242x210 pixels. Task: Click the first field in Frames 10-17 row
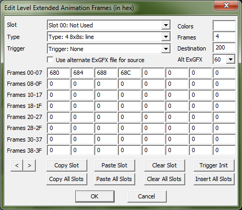(58, 95)
